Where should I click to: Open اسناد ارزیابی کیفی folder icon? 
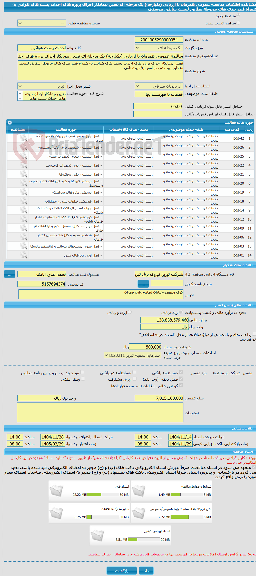(x=97, y=535)
